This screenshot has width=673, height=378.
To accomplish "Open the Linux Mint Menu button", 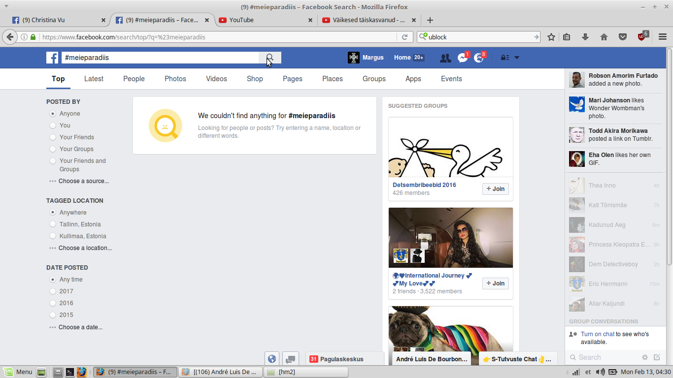I will (18, 372).
